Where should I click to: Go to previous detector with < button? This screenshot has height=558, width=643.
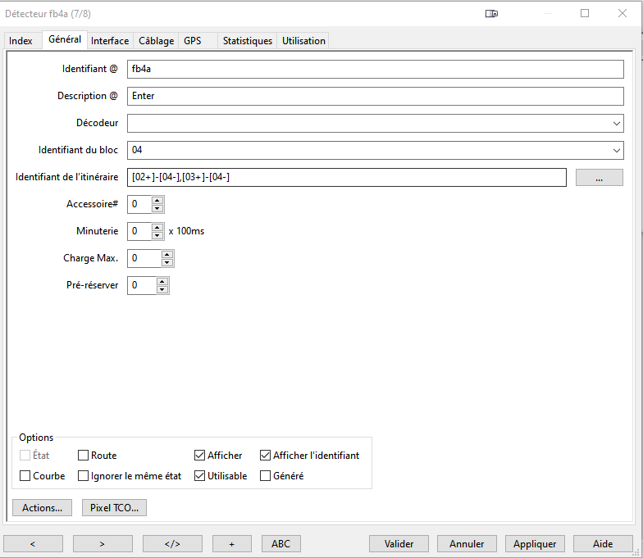(33, 543)
